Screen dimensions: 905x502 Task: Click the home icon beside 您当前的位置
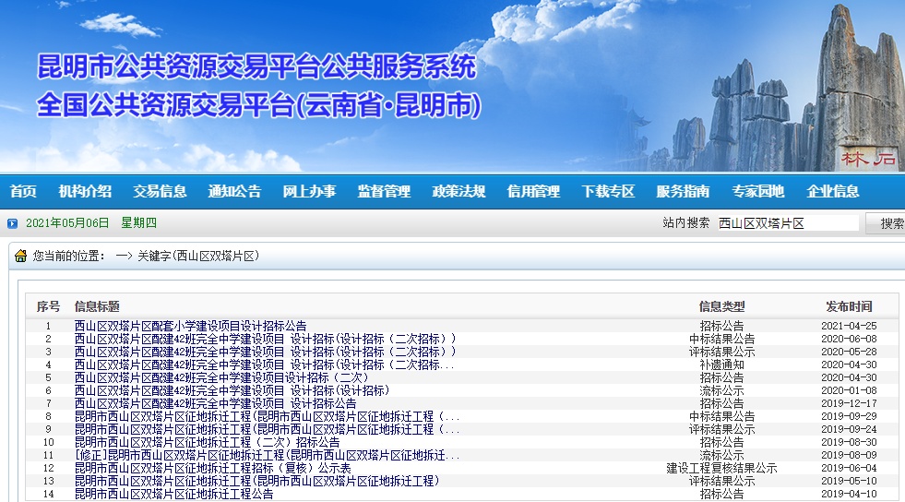(x=22, y=256)
